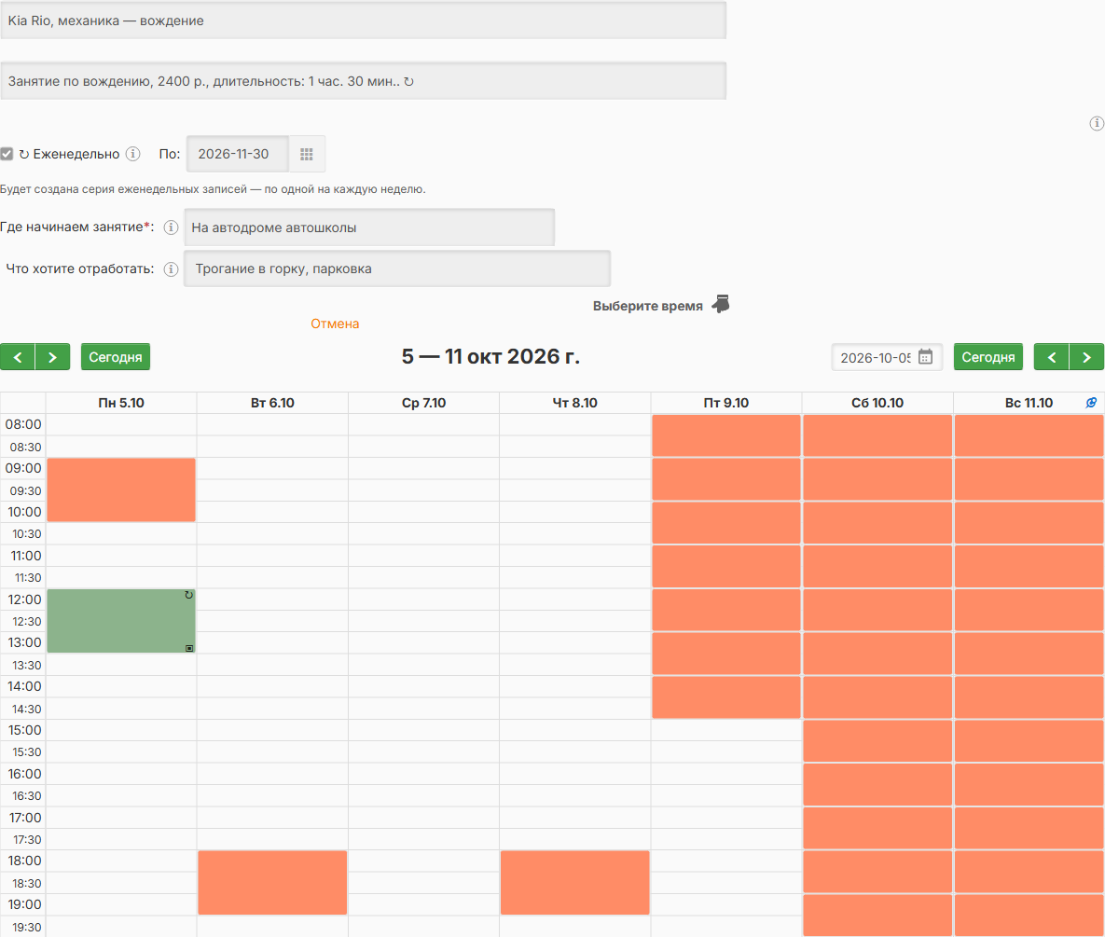This screenshot has width=1105, height=937.
Task: Click info icon for Где начинаем занятие
Action: (171, 227)
